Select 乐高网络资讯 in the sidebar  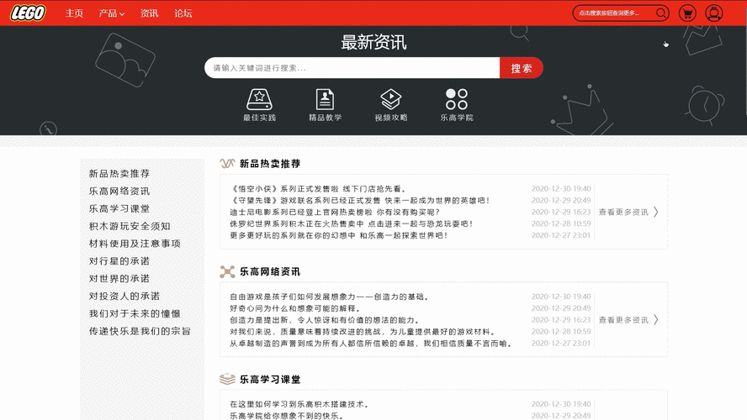coord(119,192)
